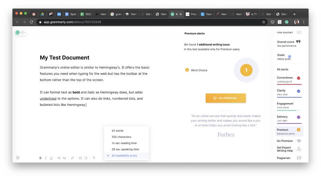This screenshot has width=321, height=179.
Task: Set Heading 2 style in toolbar
Action: 65,158
